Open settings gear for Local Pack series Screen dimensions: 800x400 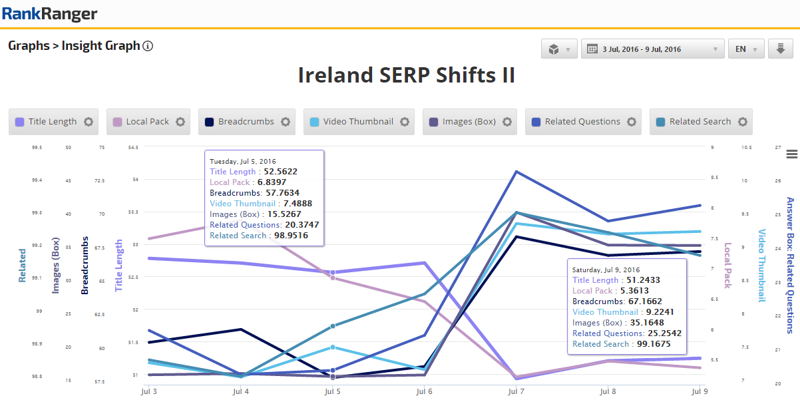click(x=180, y=122)
